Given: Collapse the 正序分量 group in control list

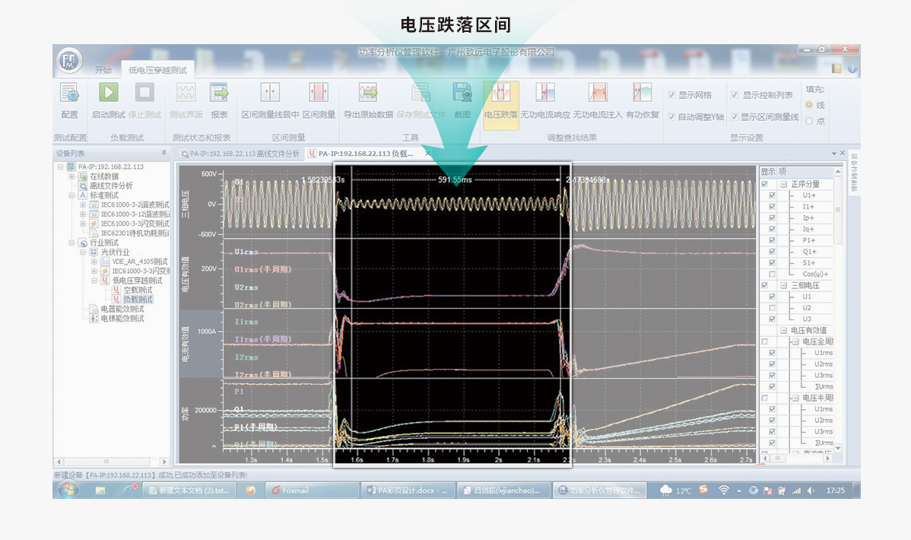Looking at the screenshot, I should (783, 184).
